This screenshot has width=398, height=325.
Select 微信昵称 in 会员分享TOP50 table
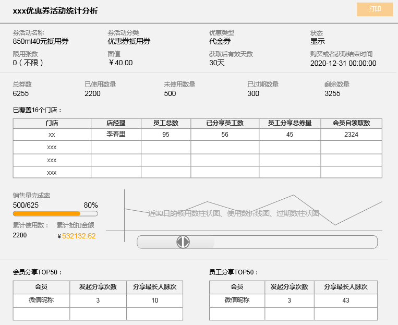coord(41,300)
